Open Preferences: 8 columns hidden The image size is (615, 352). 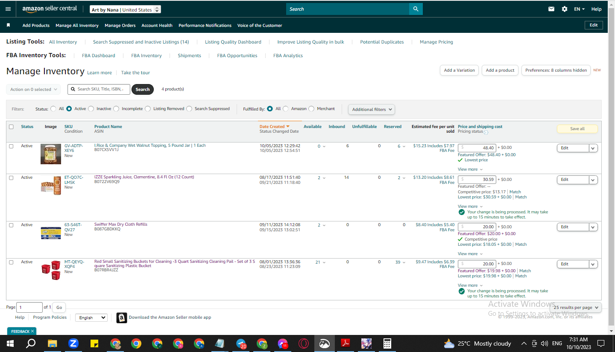pyautogui.click(x=556, y=70)
